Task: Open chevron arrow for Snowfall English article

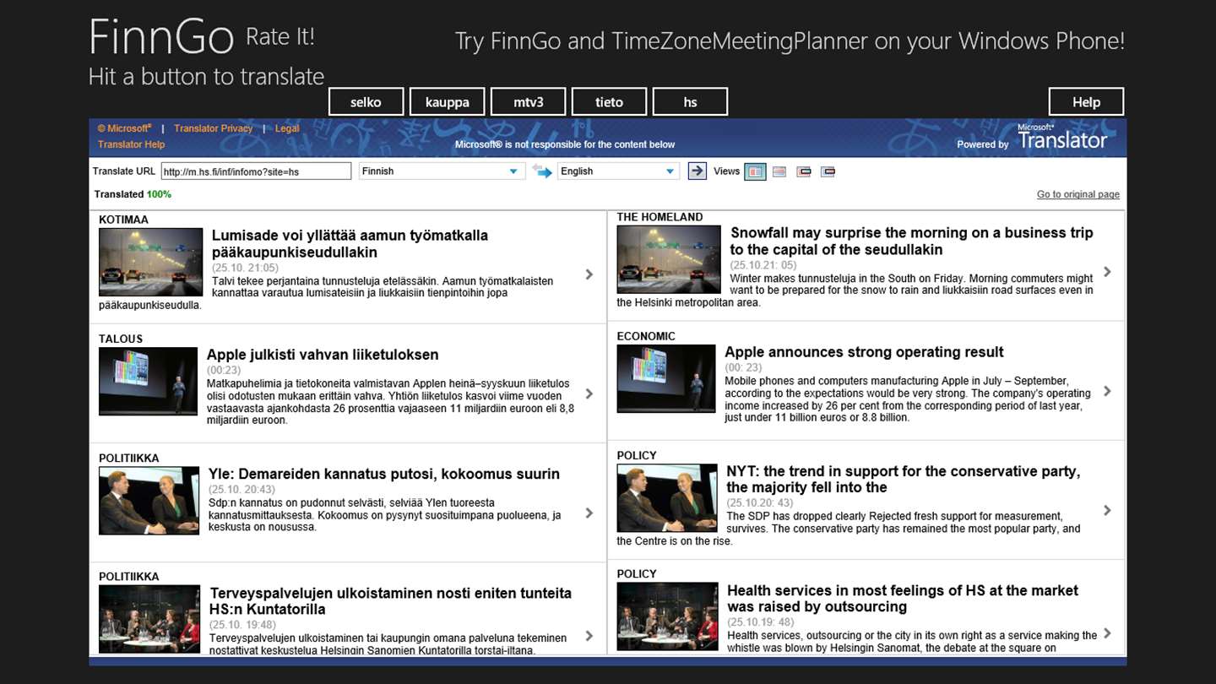Action: [1108, 272]
